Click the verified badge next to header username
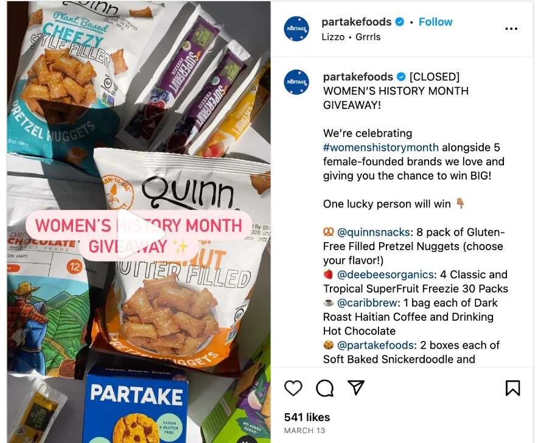 (399, 22)
